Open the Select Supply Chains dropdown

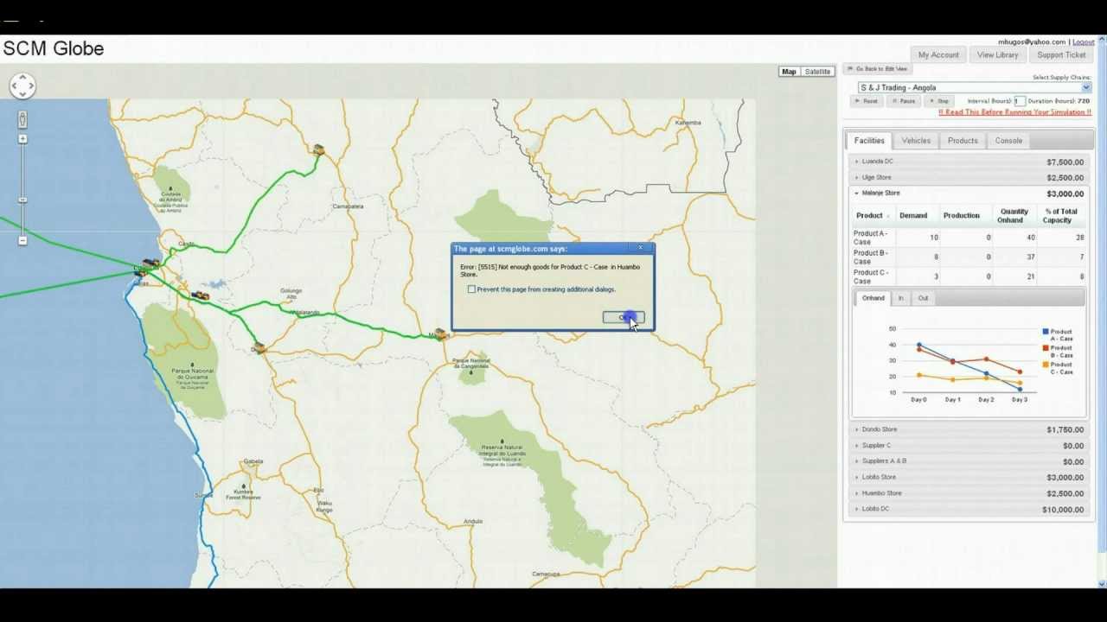pos(975,87)
